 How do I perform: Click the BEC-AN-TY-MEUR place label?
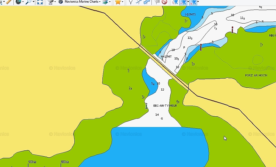(165, 106)
